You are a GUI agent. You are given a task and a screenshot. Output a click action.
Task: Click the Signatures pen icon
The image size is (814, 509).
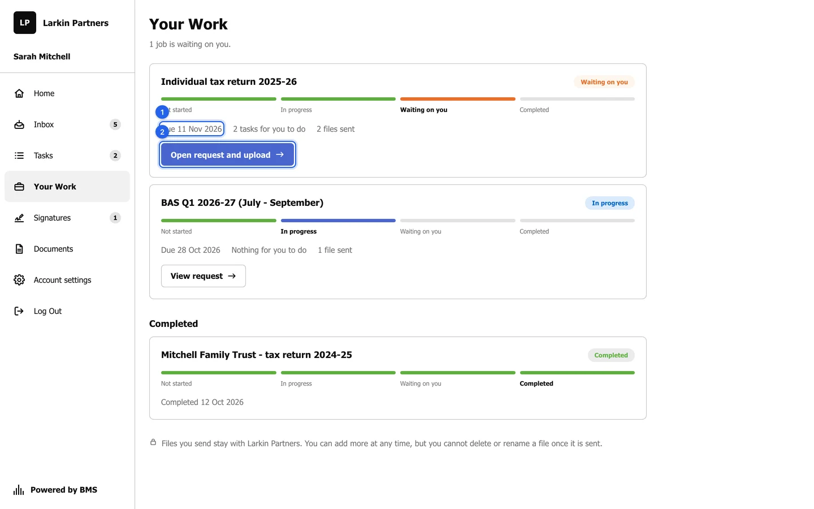click(19, 218)
